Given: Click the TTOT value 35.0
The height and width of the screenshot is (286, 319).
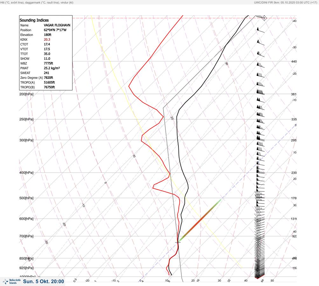Looking at the screenshot, I should 47,54.
